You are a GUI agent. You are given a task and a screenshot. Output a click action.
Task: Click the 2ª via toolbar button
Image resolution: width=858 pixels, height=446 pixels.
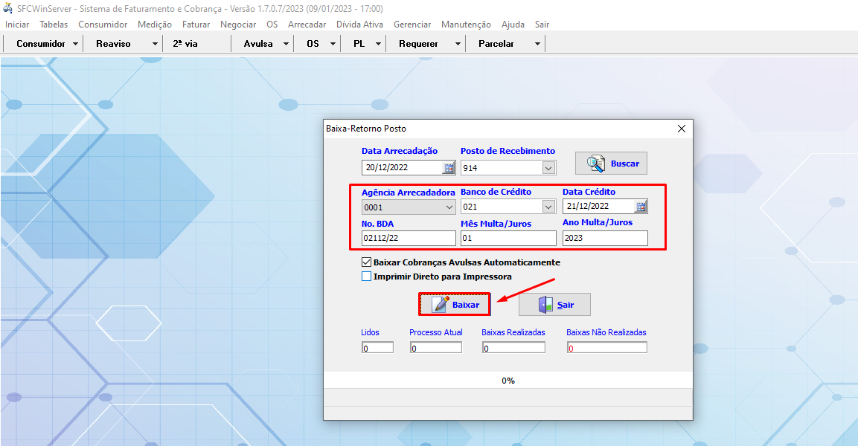pyautogui.click(x=185, y=44)
